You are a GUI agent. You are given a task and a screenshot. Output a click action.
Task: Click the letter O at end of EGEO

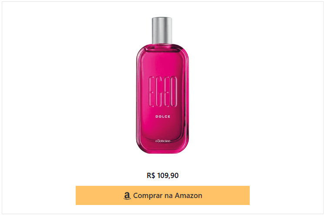(x=174, y=92)
